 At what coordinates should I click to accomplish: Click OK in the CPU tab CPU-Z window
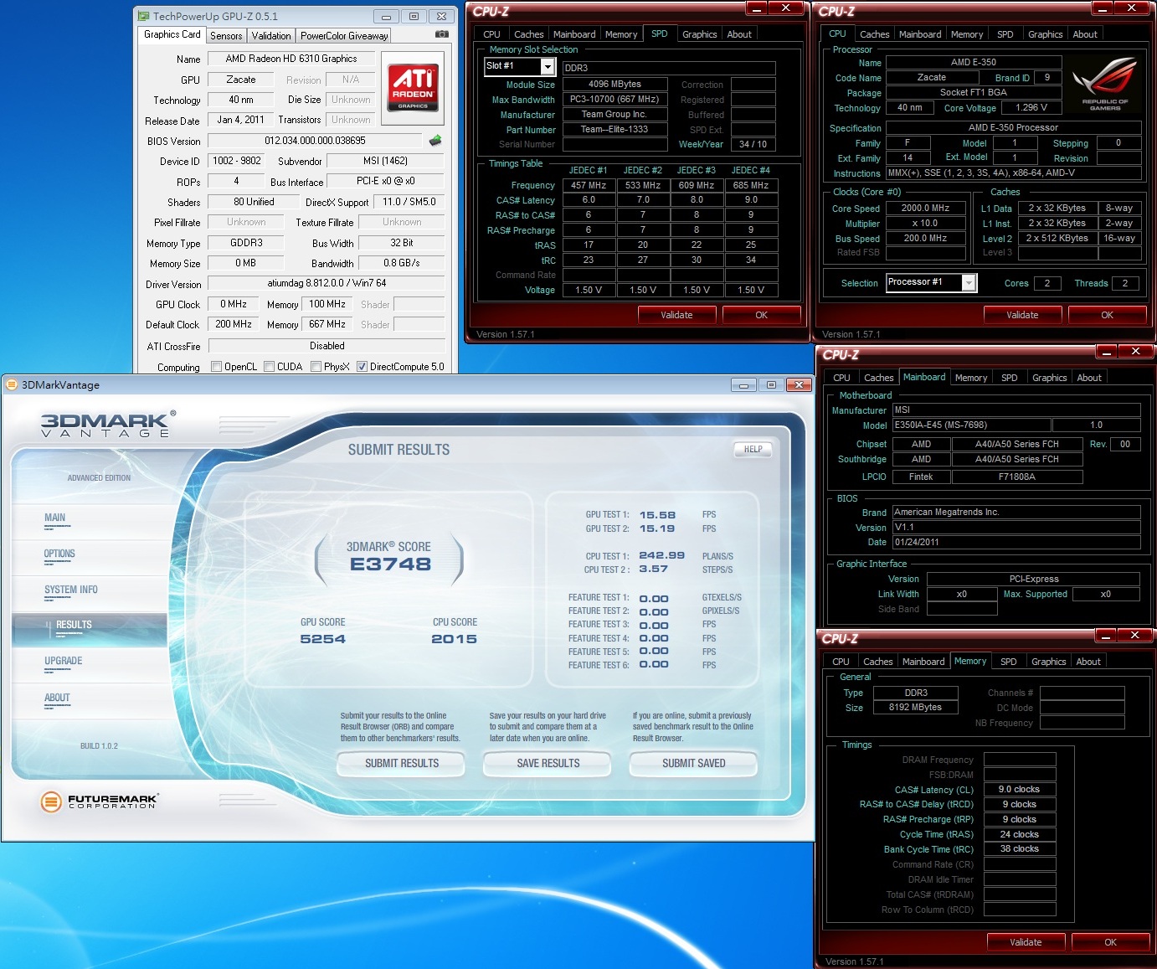[1107, 315]
